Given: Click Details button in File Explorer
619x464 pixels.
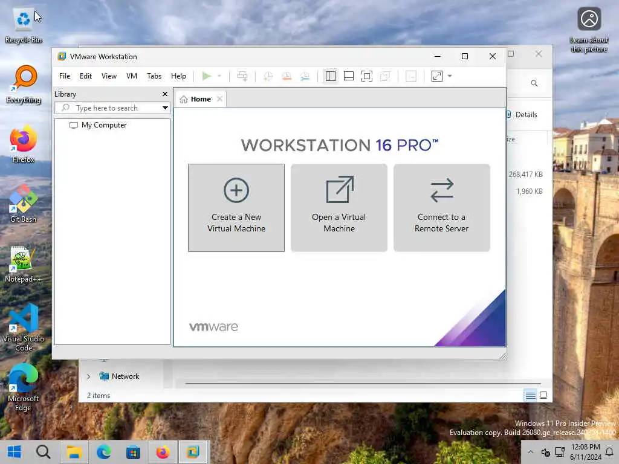Looking at the screenshot, I should pyautogui.click(x=522, y=115).
